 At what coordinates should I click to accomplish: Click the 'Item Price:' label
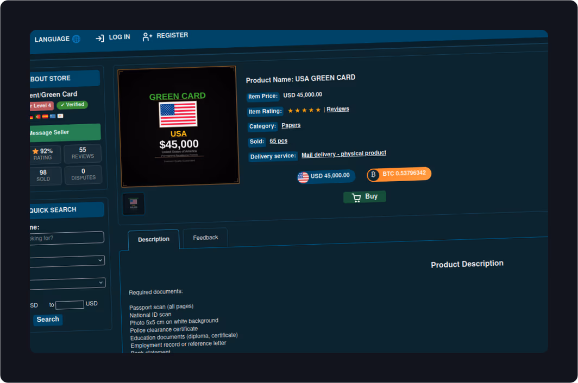click(x=263, y=97)
